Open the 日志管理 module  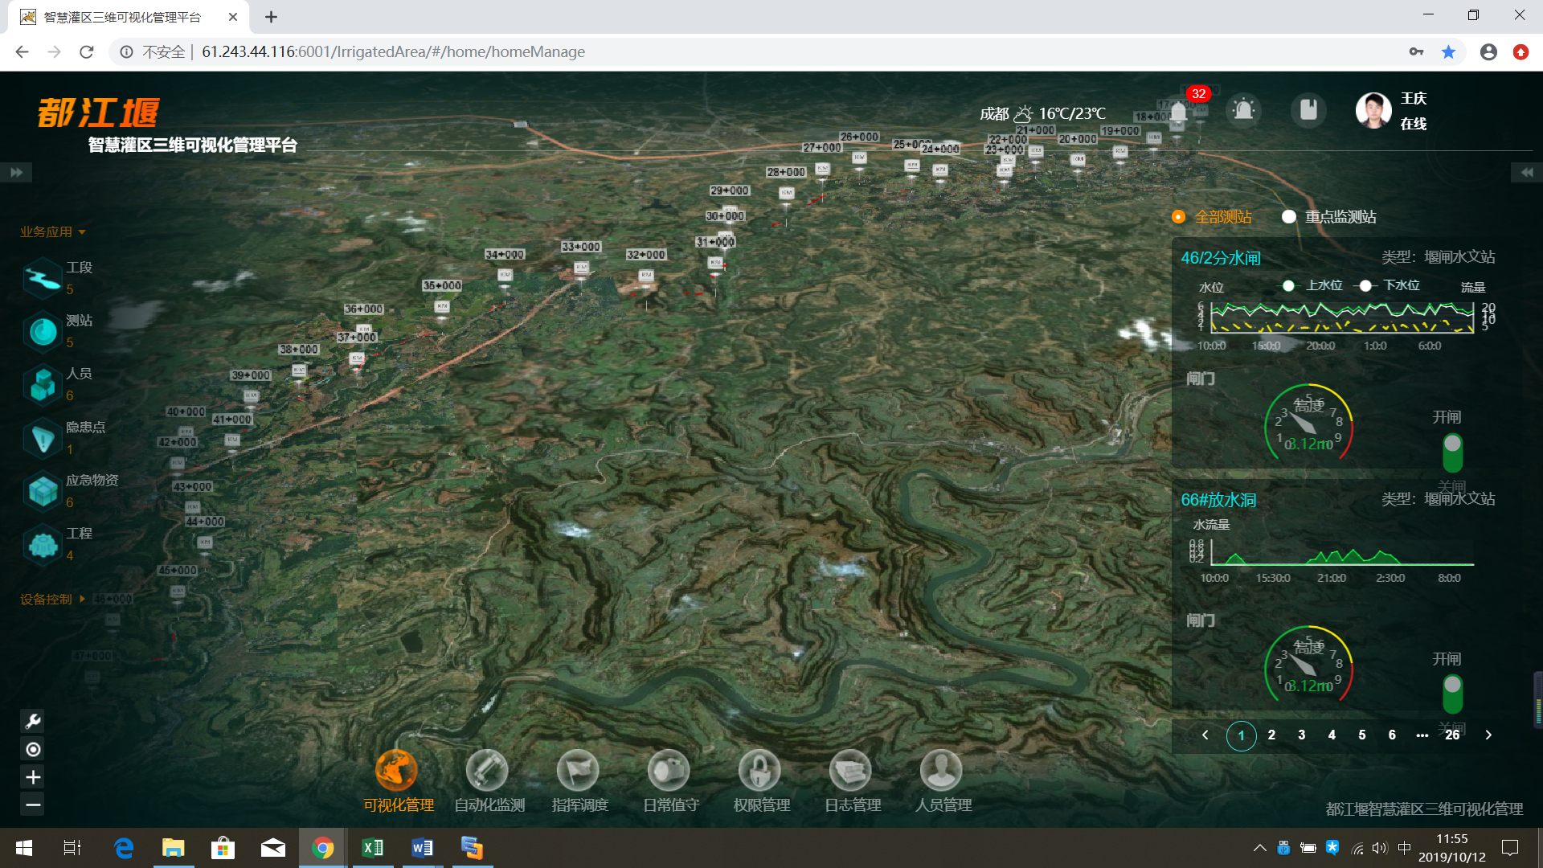851,771
